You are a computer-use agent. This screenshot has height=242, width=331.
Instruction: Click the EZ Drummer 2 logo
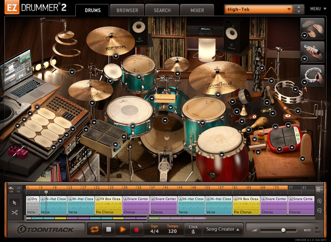click(x=35, y=7)
